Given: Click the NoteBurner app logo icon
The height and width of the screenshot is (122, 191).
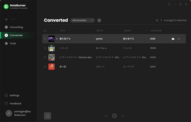Looking at the screenshot, I should click(x=6, y=7).
